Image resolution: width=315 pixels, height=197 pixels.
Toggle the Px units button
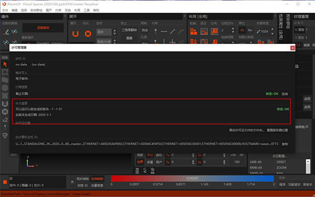242,30
